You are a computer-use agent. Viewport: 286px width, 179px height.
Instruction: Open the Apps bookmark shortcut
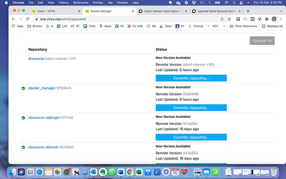pyautogui.click(x=18, y=26)
